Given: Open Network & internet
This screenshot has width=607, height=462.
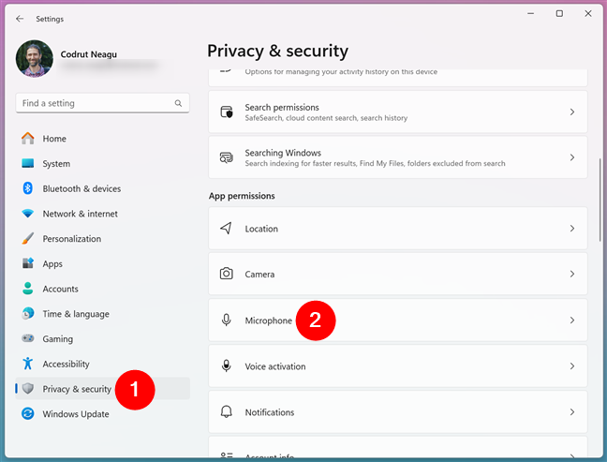Looking at the screenshot, I should click(x=103, y=214).
